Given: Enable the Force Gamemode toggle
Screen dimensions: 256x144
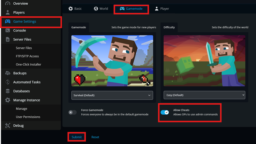Looking at the screenshot, I should (x=72, y=112).
